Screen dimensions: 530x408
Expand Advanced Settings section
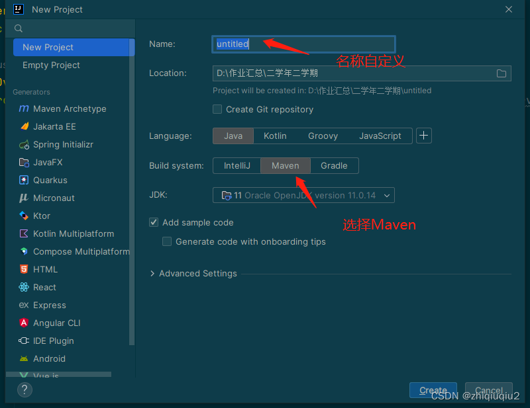tap(152, 273)
